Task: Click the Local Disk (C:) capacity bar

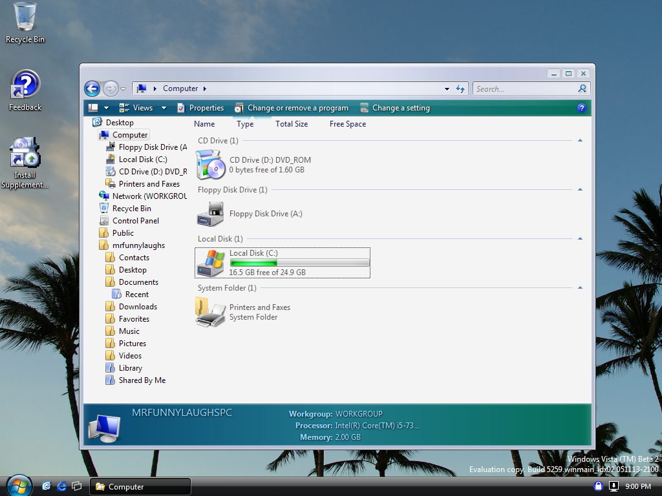Action: [299, 263]
